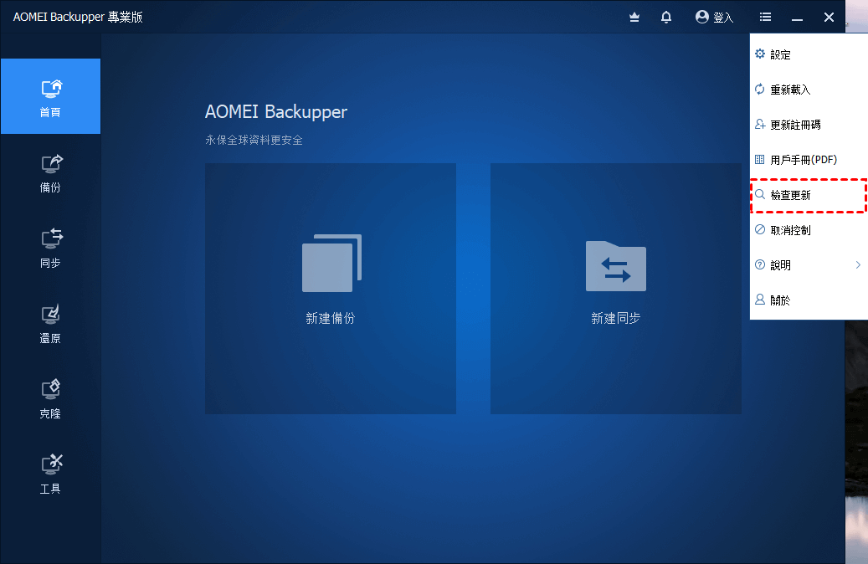Select 重新載入 reload menu entry
Viewport: 868px width, 564px height.
click(x=809, y=90)
